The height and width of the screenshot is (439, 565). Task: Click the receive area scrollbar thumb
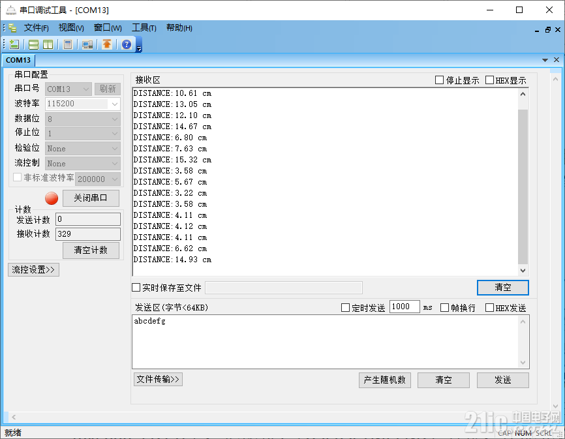click(x=523, y=187)
